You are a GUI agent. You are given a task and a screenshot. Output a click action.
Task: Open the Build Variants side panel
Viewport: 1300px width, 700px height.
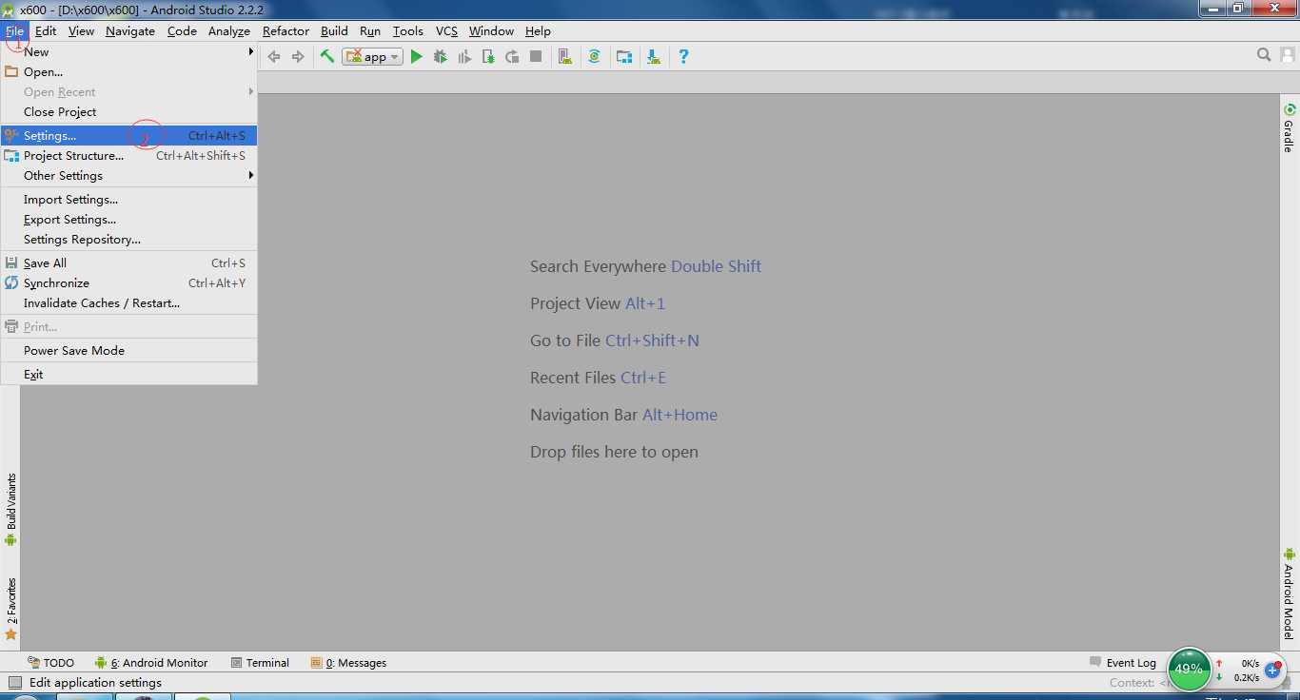10,510
